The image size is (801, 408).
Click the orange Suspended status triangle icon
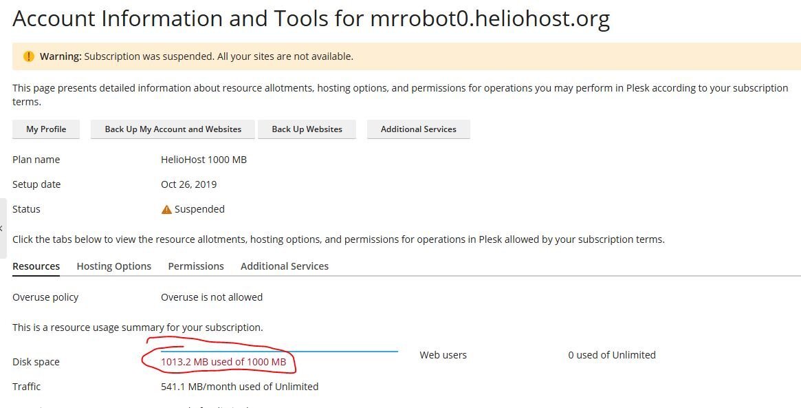coord(166,209)
